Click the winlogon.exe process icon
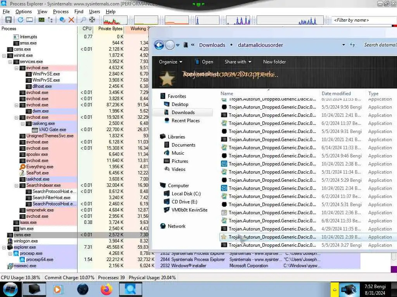 pos(10,241)
